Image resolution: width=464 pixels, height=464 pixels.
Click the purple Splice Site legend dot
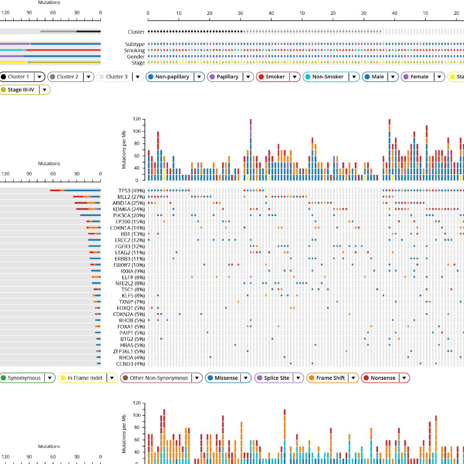pyautogui.click(x=260, y=378)
